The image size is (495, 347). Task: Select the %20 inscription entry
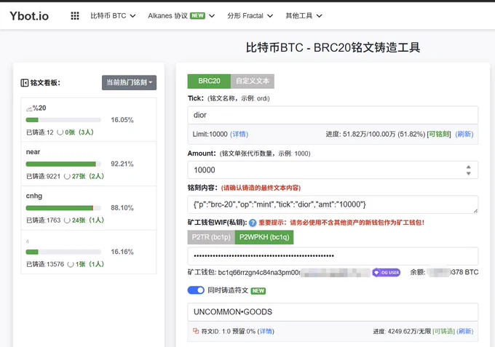tap(89, 120)
